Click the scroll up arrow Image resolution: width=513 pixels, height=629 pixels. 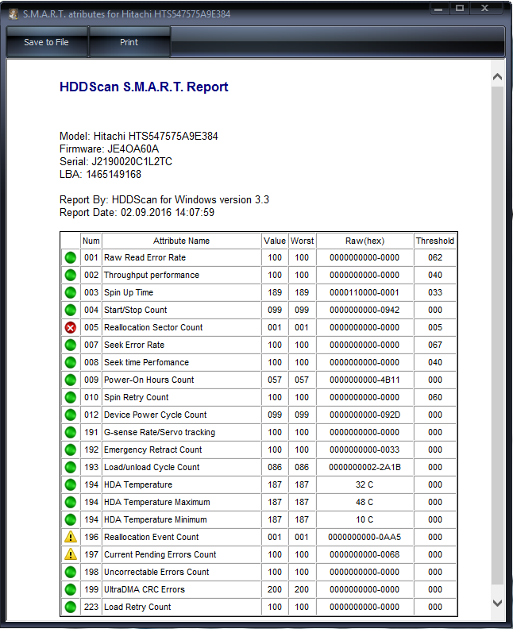(497, 76)
